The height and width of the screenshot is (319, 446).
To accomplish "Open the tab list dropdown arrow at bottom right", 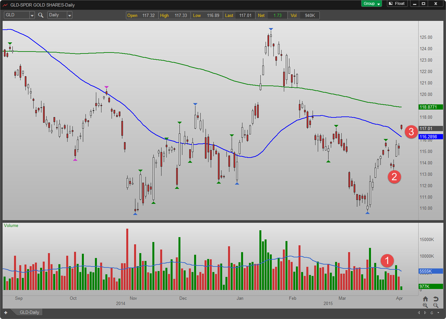I will point(438,313).
